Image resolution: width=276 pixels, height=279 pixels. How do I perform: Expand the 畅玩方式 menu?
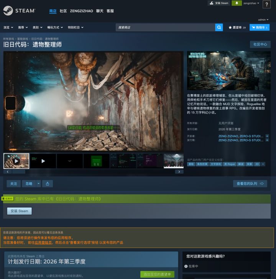[55, 28]
